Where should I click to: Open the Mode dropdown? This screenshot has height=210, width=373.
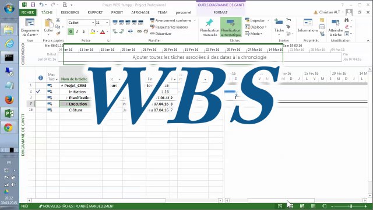[x=254, y=34]
